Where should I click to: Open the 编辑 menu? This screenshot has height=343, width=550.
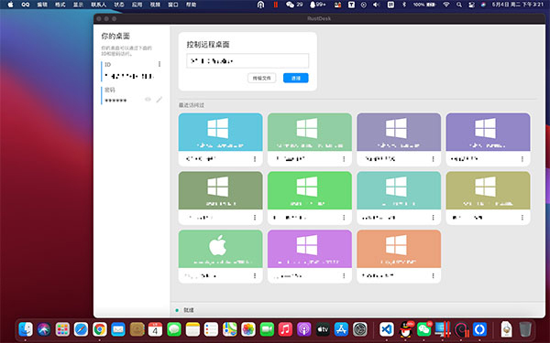[42, 5]
